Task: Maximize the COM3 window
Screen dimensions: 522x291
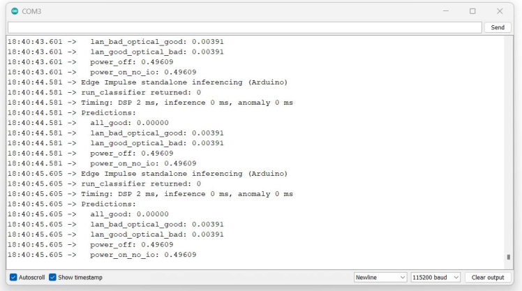Action: tap(472, 11)
